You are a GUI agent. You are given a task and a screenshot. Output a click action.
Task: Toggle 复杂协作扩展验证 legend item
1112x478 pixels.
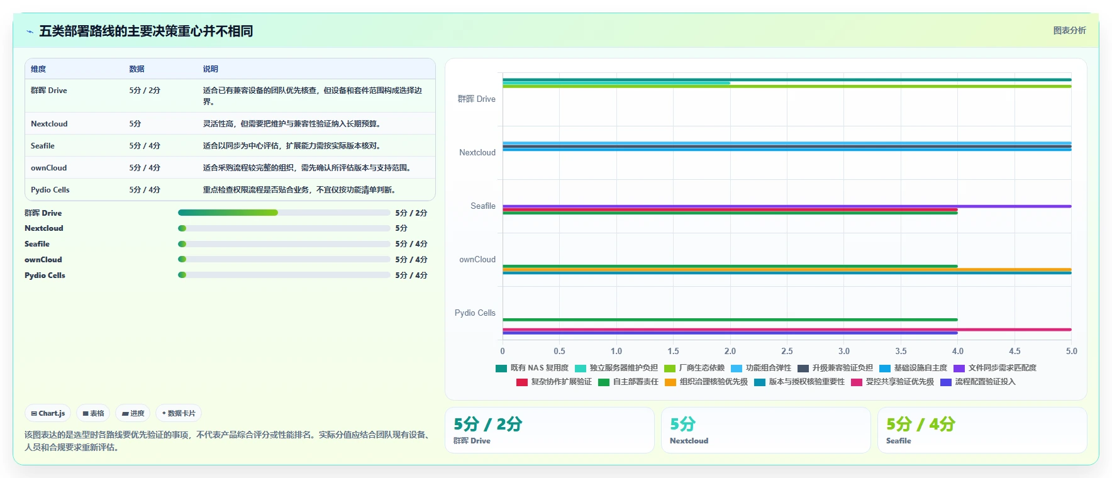tap(554, 382)
